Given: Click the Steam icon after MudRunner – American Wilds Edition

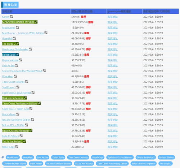Looking at the screenshot, I should 46,33.
